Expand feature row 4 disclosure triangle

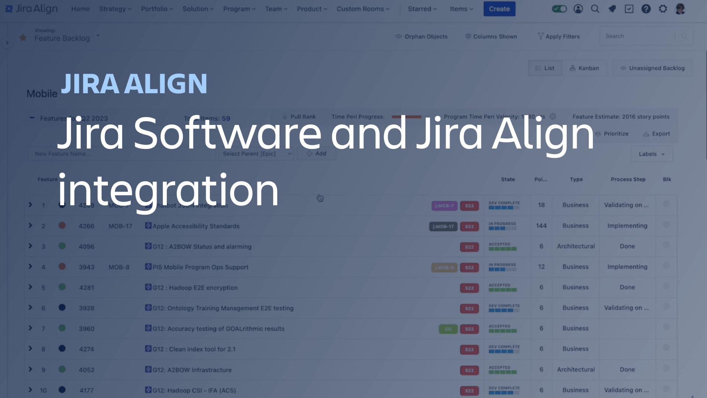tap(30, 267)
